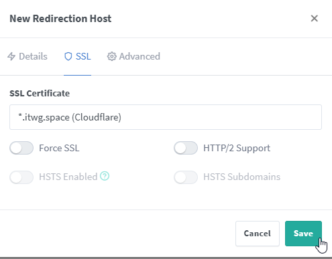Toggle the HSTS Subdomains switch
This screenshot has height=259, width=332.
[x=186, y=177]
